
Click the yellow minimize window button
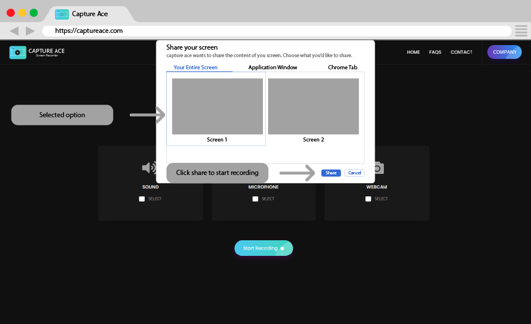point(23,13)
